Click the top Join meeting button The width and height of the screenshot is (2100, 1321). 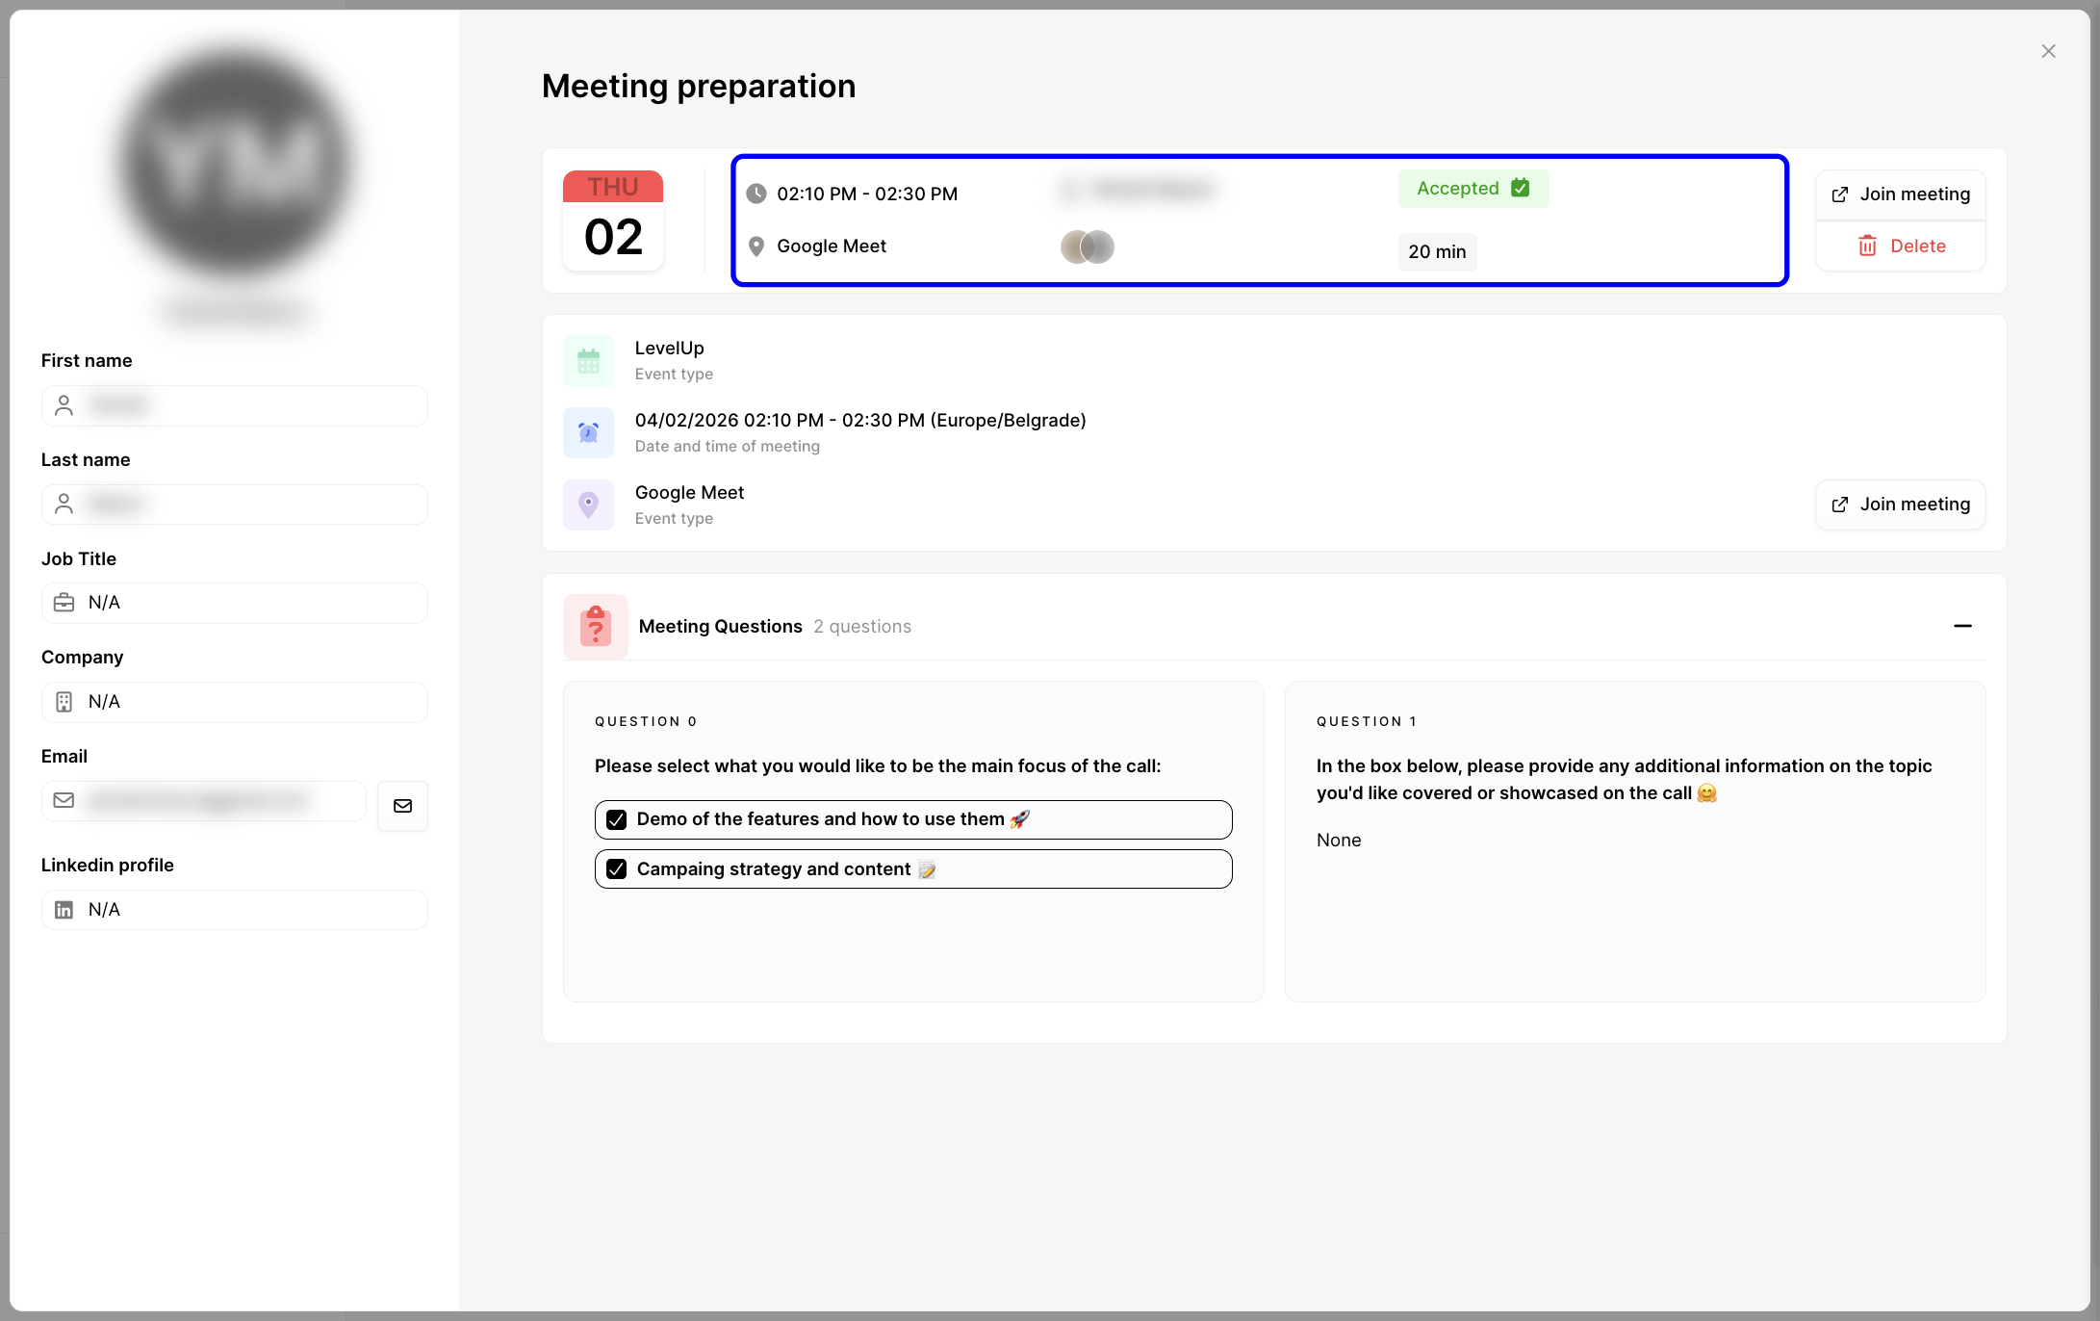pos(1900,194)
